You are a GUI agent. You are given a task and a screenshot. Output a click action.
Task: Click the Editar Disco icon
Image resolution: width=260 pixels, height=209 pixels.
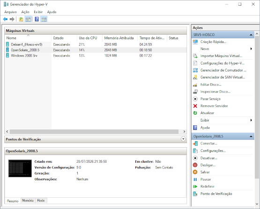[x=195, y=85]
